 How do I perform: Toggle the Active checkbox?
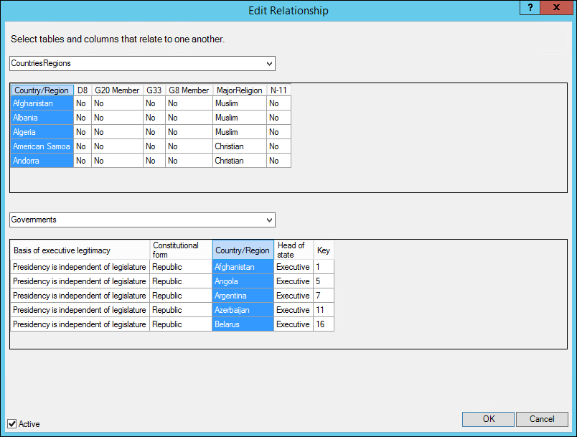[x=11, y=423]
